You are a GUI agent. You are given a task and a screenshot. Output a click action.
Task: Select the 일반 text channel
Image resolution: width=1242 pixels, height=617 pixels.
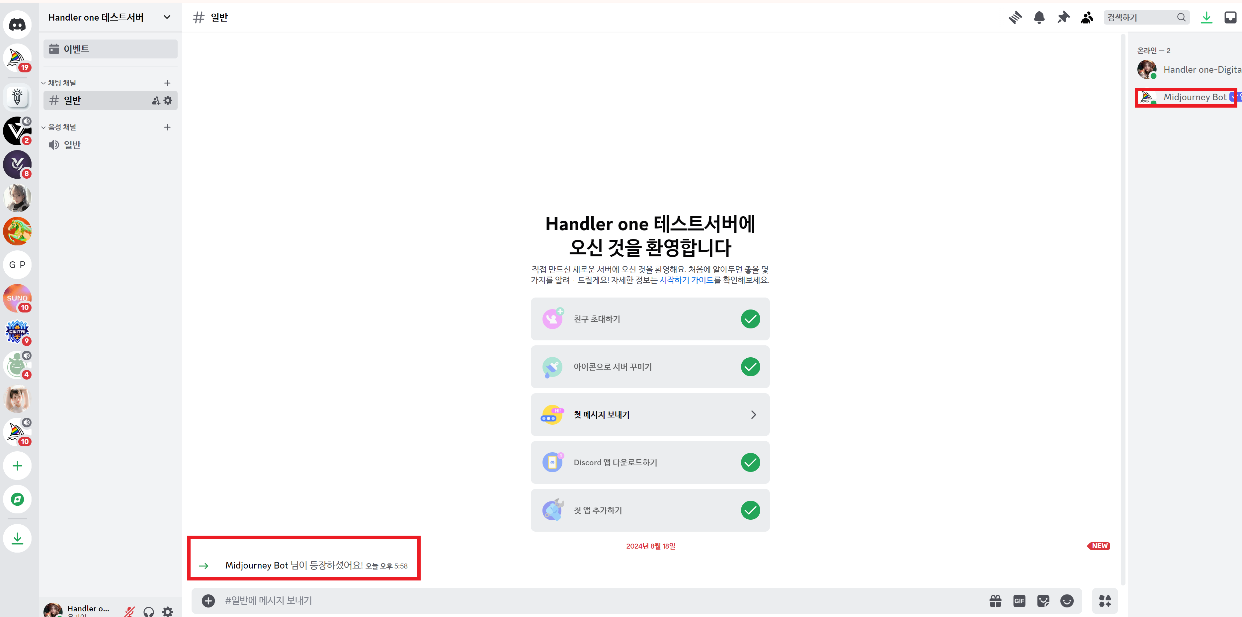click(x=111, y=100)
